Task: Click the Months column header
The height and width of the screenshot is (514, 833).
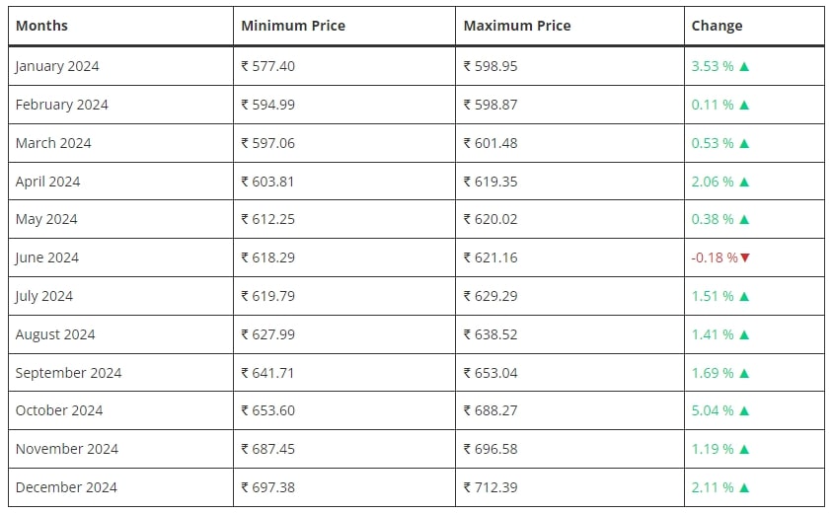Action: point(42,26)
